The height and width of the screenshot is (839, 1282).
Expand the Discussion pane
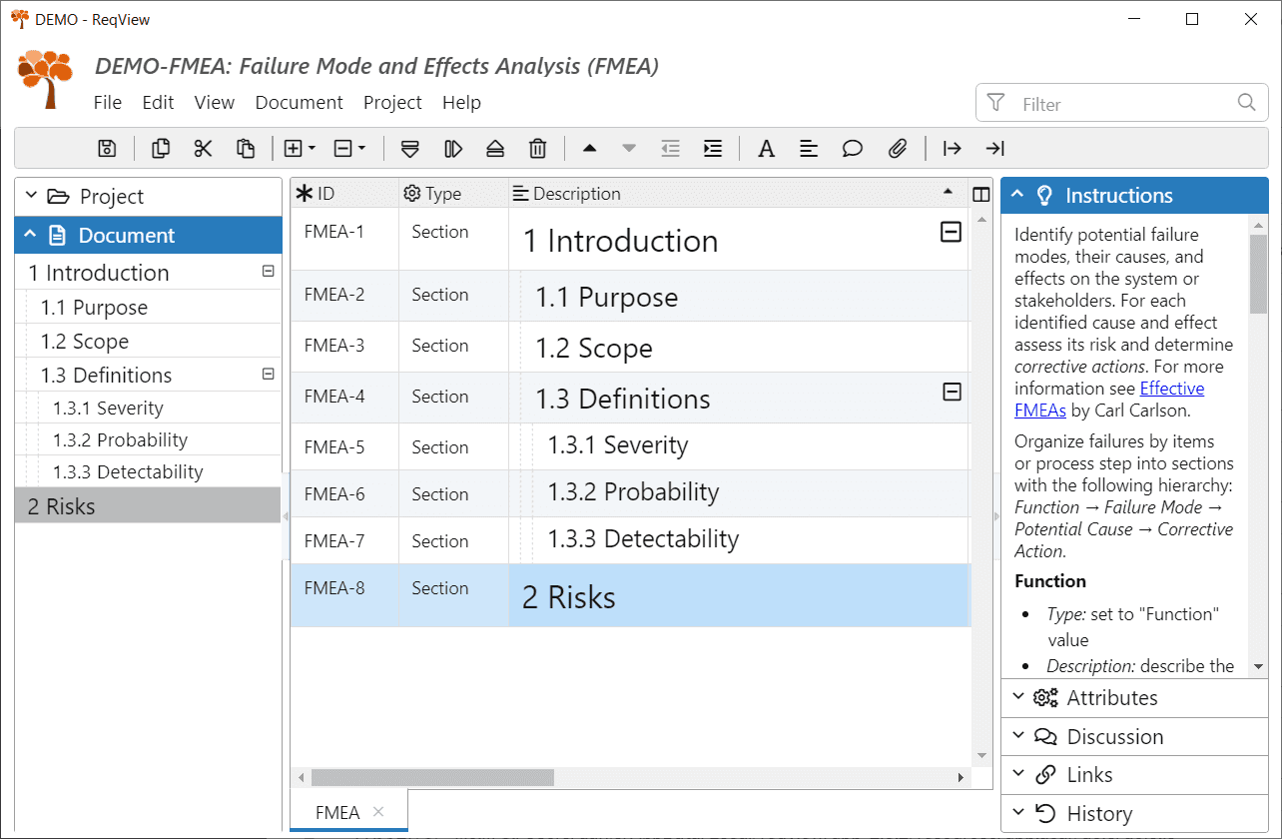click(x=1134, y=737)
